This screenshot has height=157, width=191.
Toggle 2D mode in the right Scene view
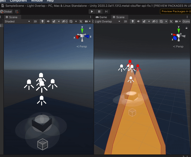[x=125, y=22]
